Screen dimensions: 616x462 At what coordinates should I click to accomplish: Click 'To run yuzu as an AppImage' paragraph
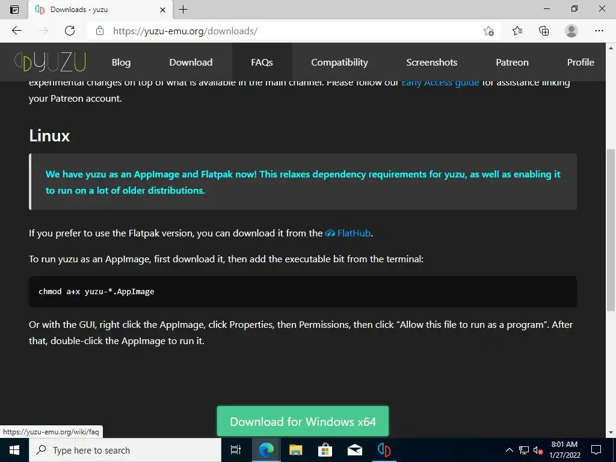[x=226, y=259]
